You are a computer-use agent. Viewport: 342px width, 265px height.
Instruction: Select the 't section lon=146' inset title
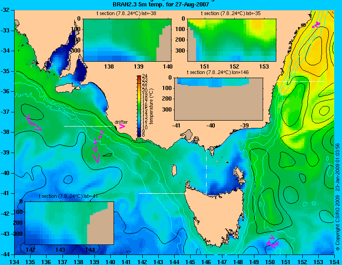(218, 72)
